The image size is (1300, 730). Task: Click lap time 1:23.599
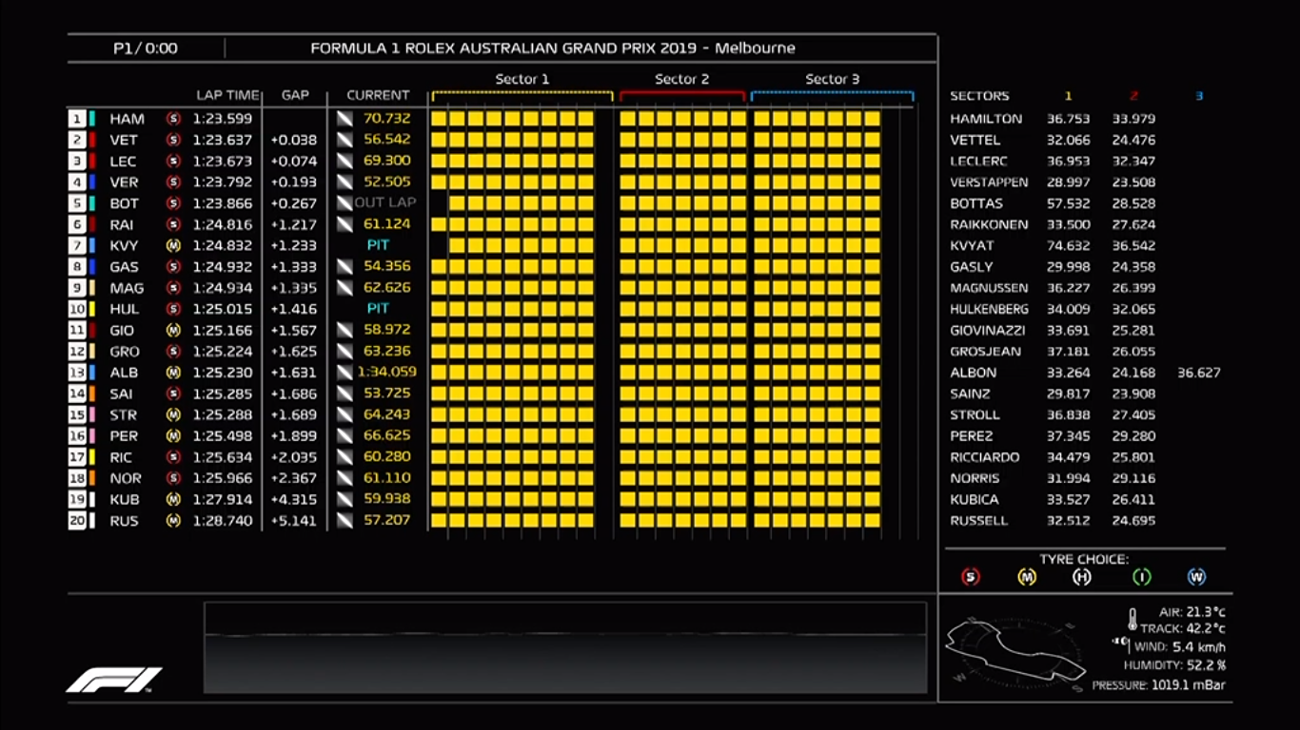pyautogui.click(x=223, y=119)
